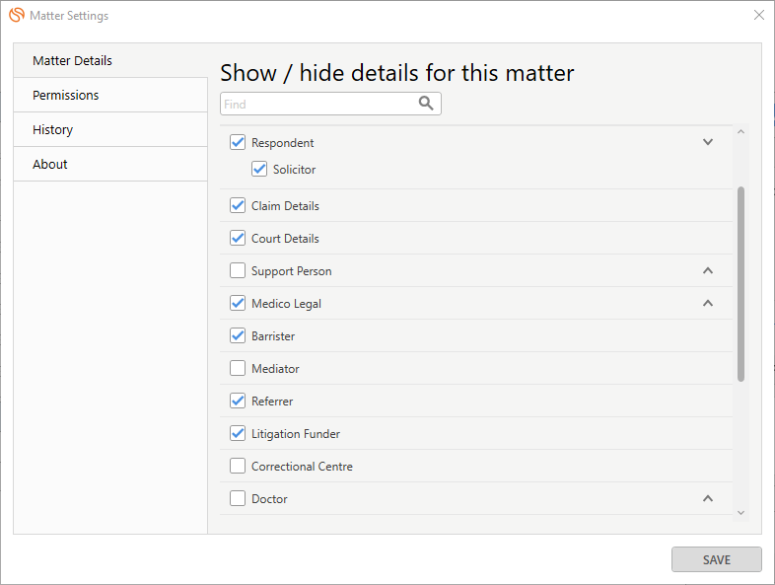
Task: Tick the Mediator checkbox
Action: pos(238,368)
